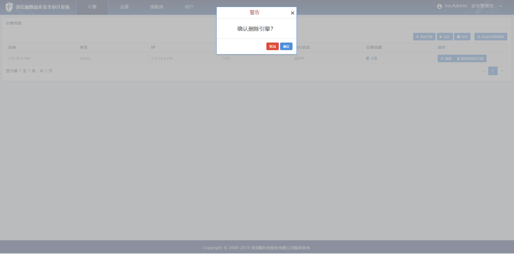Expand the SecAdmin account dropdown arrow
Image resolution: width=514 pixels, height=254 pixels.
(x=501, y=7)
